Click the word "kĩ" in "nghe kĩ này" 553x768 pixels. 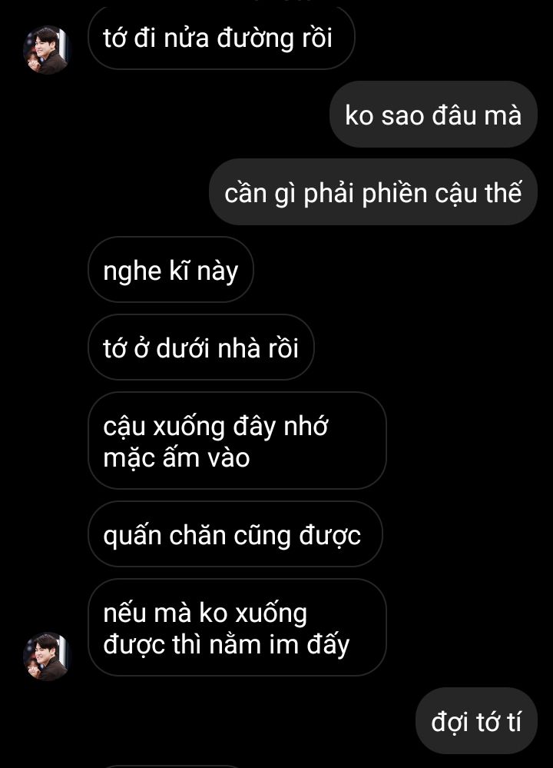coord(179,271)
